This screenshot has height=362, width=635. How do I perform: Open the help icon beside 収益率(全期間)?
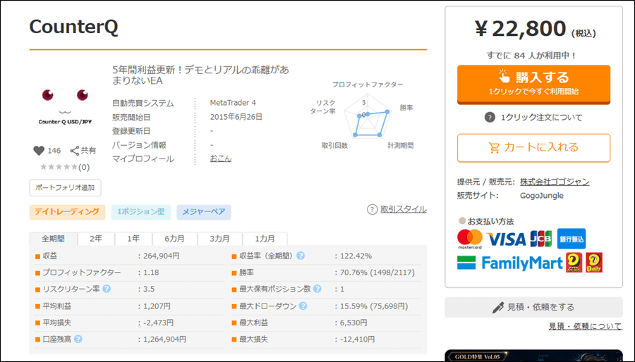pos(301,256)
